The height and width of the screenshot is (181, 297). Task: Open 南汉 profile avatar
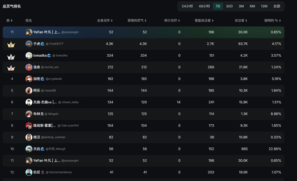(29, 137)
